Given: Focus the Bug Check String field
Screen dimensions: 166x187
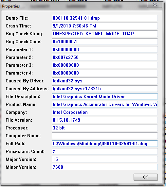Looking at the screenshot, I should coord(105,34).
